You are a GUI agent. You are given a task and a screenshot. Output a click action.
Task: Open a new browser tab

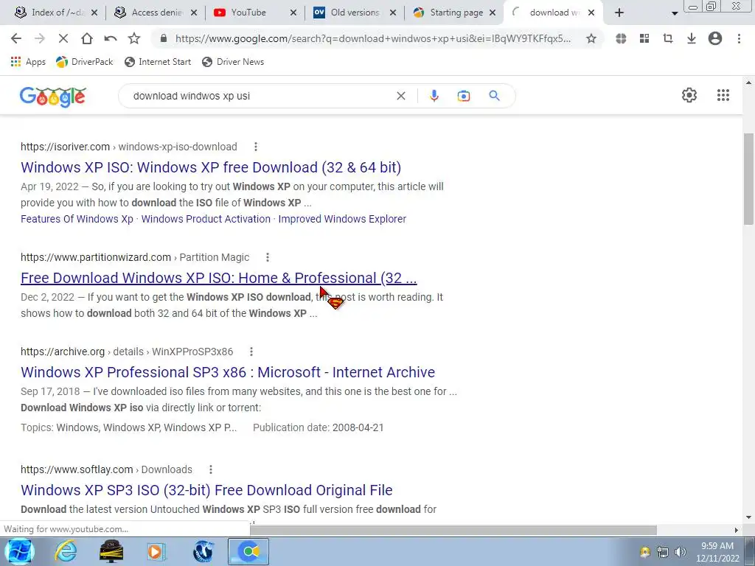[x=619, y=13]
